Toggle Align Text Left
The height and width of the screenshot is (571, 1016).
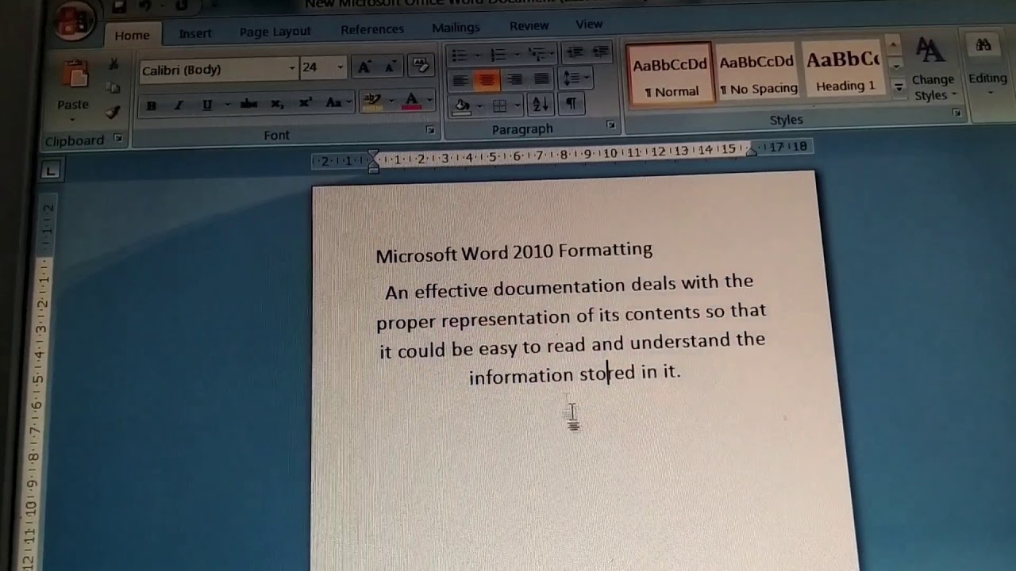click(x=460, y=81)
